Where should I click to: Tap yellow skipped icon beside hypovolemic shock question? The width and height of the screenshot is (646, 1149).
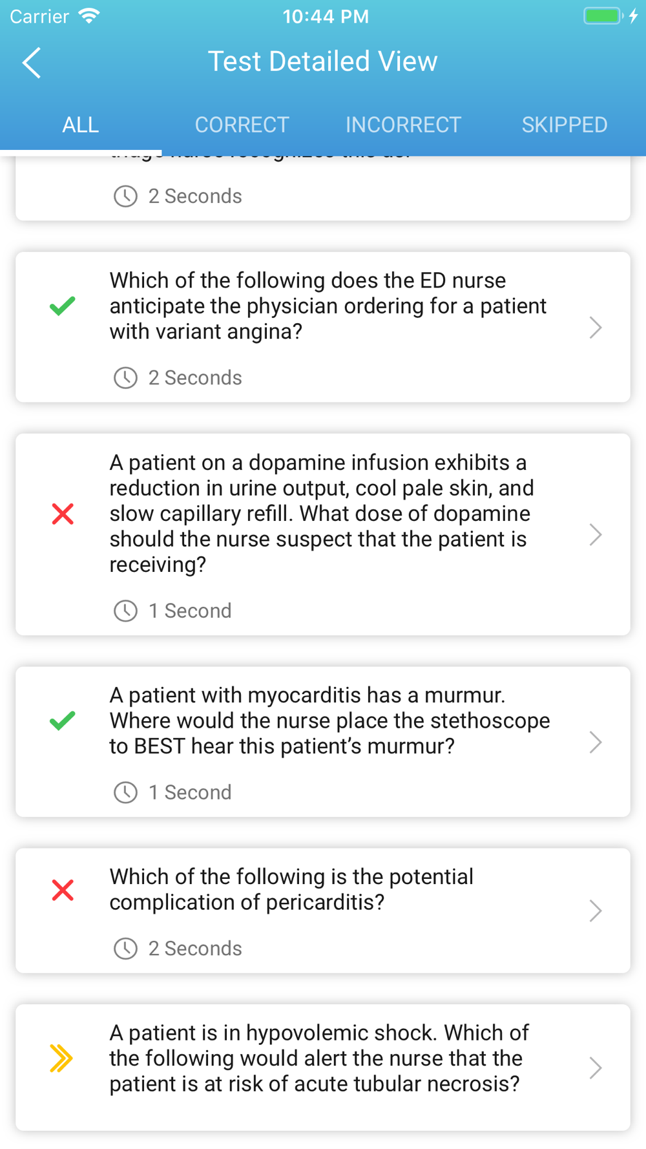coord(61,1059)
